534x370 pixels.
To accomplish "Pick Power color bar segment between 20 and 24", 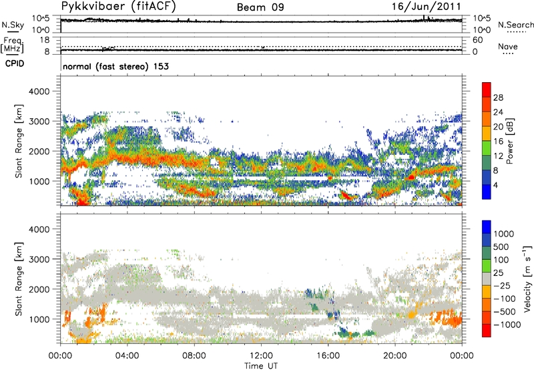I will [x=487, y=119].
